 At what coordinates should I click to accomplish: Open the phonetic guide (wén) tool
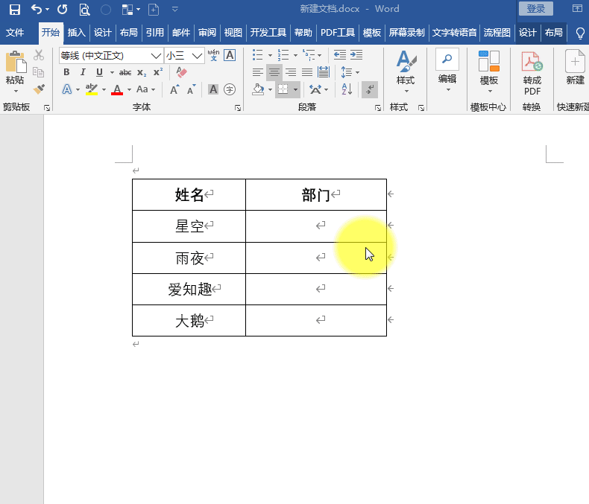213,55
